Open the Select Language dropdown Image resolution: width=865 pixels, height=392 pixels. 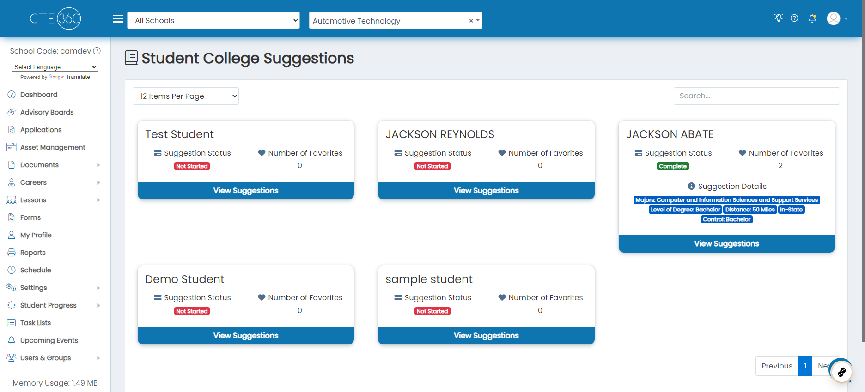(55, 67)
